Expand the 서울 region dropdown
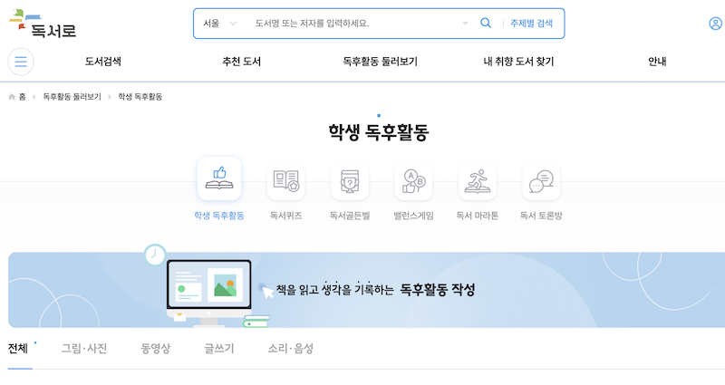 point(219,24)
